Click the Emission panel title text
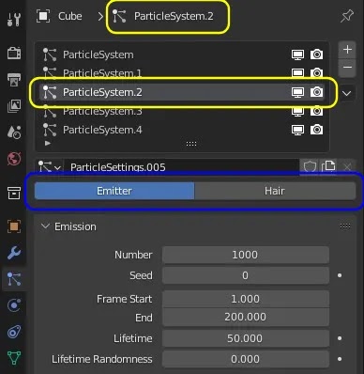Viewport: 364px width, 374px height. point(75,226)
